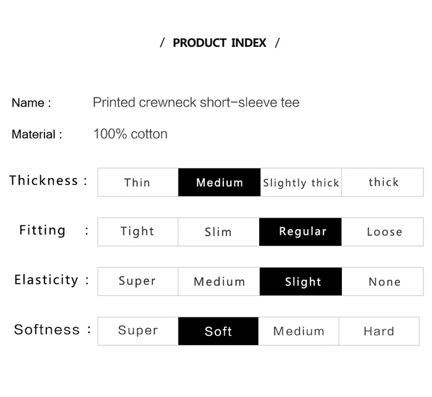Viewport: 432px width, 397px height.
Task: Choose Medium elasticity option
Action: click(x=219, y=282)
